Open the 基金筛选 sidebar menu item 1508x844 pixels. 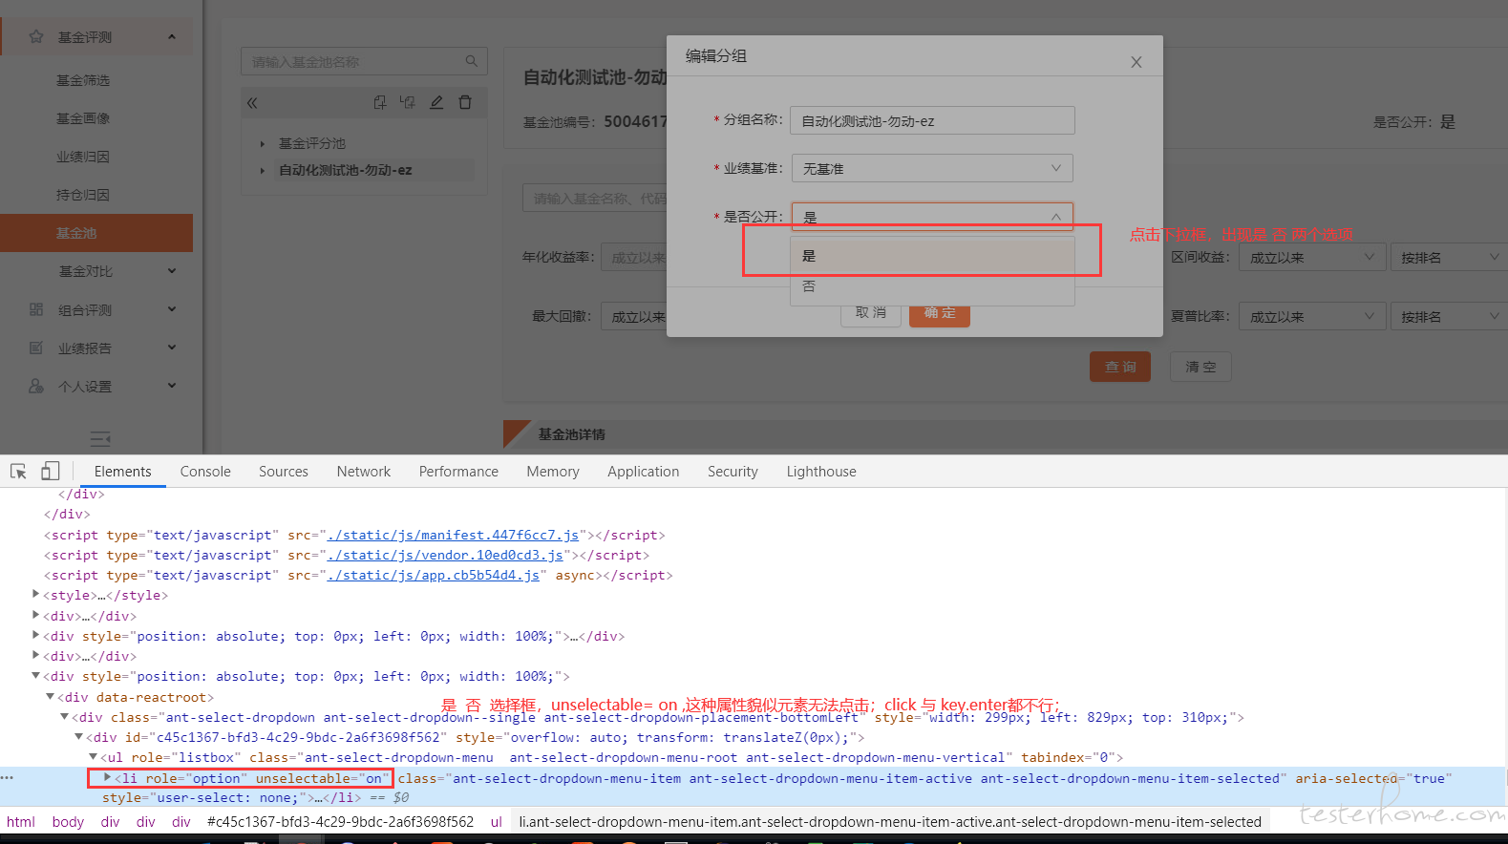coord(83,80)
